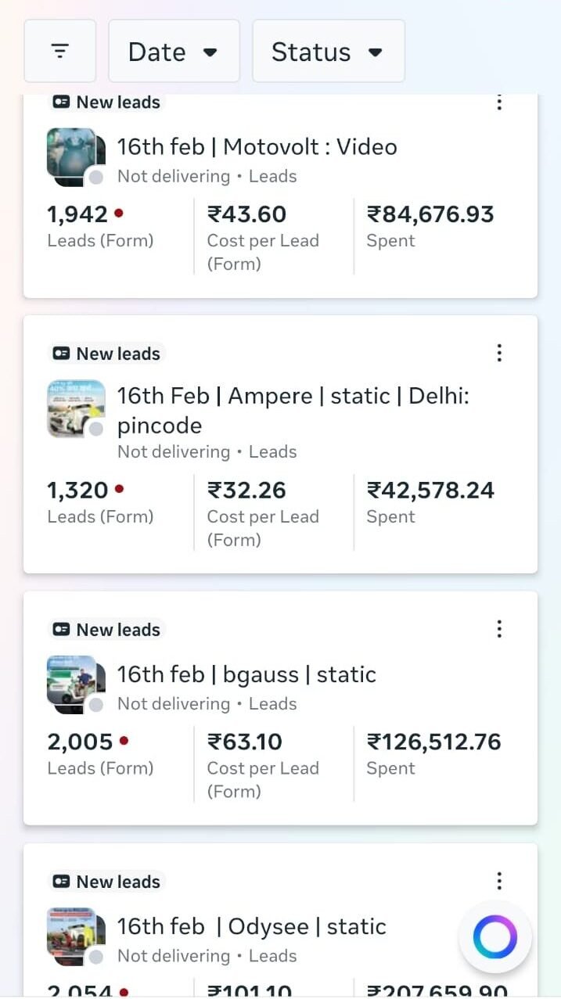Open three-dot menu for Odysee campaign
Screen dimensions: 561x999
coord(499,882)
